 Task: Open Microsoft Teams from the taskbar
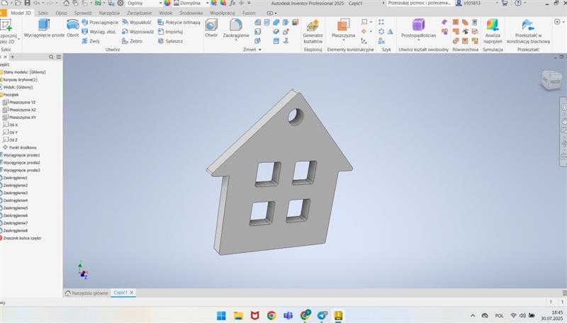pyautogui.click(x=288, y=315)
